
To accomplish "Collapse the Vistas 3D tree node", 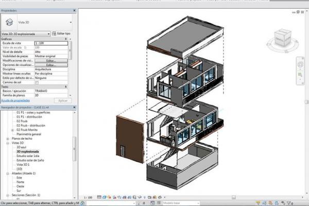I will coord(7,143).
